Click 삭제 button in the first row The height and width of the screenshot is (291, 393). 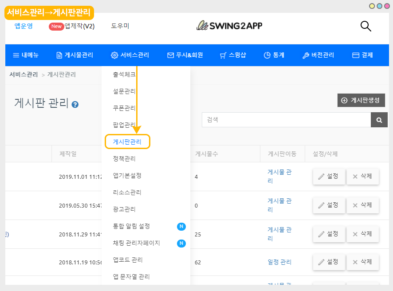[x=362, y=176]
